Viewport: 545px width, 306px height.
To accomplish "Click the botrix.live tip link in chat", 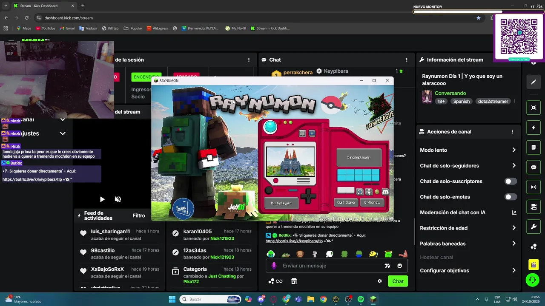I will tap(294, 241).
